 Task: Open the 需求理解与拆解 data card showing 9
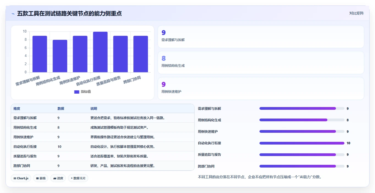[261, 37]
